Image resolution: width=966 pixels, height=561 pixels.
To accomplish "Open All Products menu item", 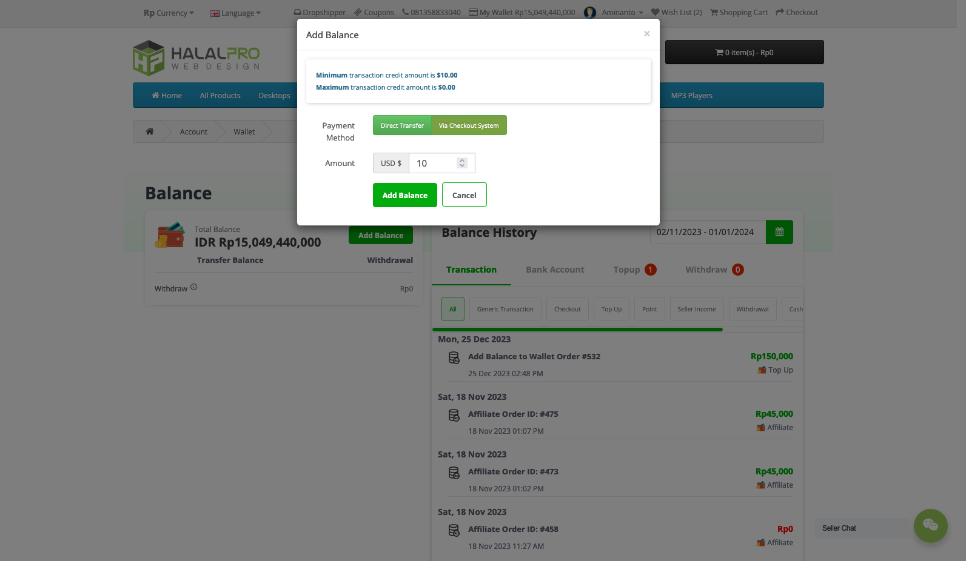I will (x=220, y=95).
